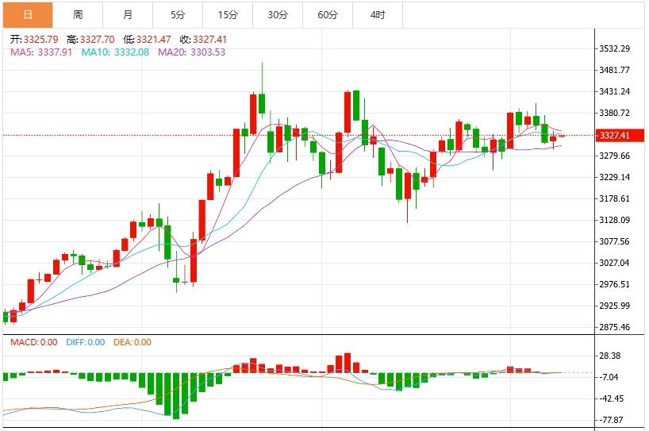The image size is (649, 431).
Task: Click the 28.38 MACD axis label
Action: coord(610,356)
